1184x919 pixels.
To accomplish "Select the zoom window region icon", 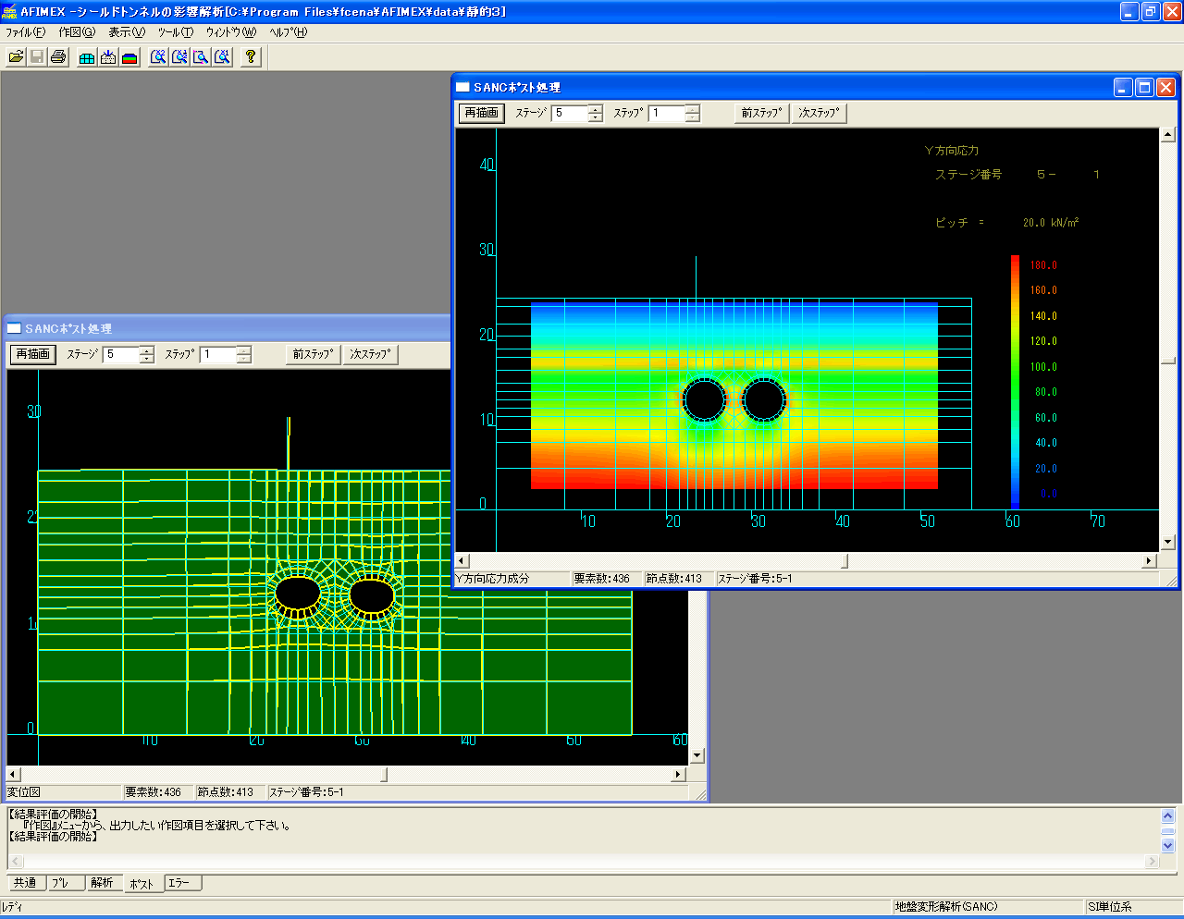I will 201,57.
